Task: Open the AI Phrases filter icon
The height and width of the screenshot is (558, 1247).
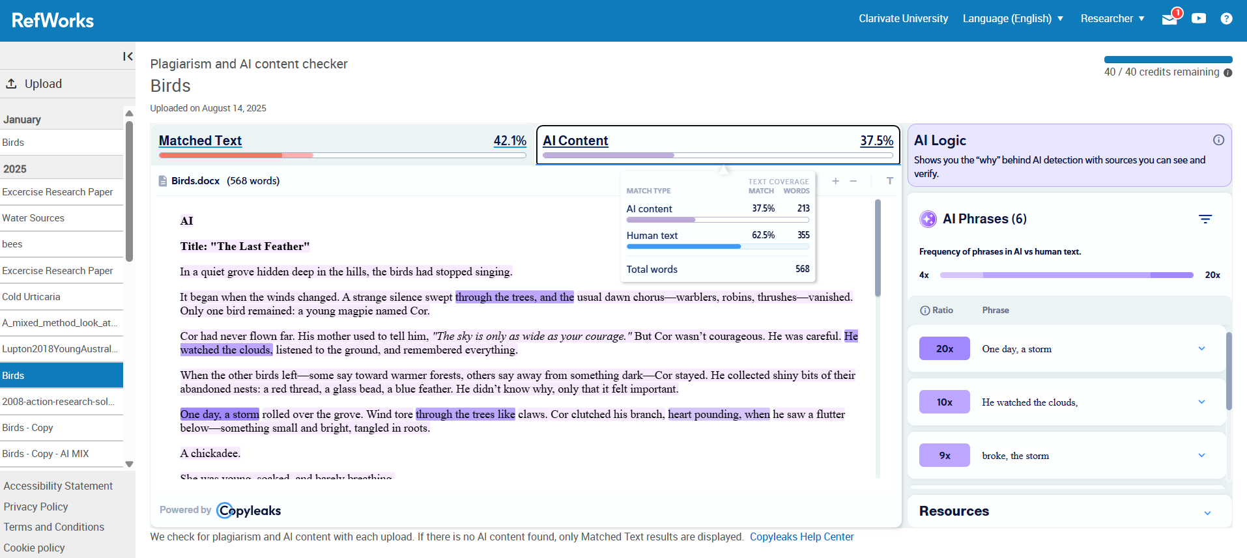Action: (1205, 219)
